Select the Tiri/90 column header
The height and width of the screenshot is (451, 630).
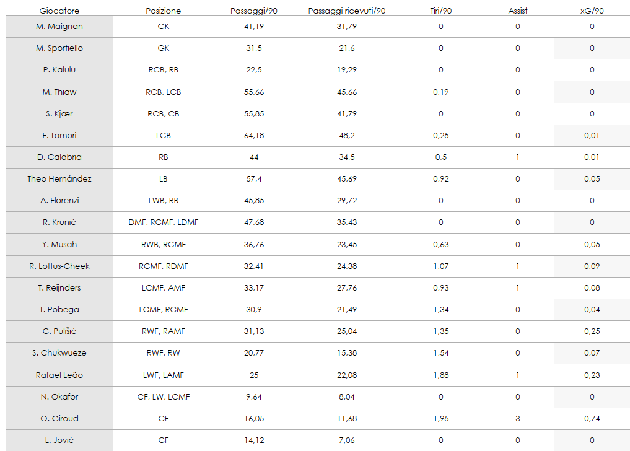[x=441, y=11]
